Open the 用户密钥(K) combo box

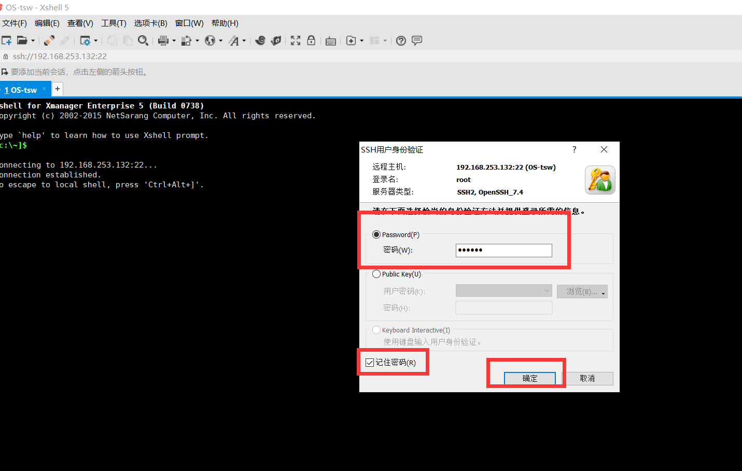(x=503, y=291)
